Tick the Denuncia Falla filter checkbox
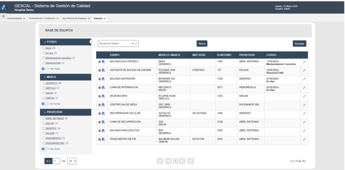The image size is (345, 170). (44, 63)
